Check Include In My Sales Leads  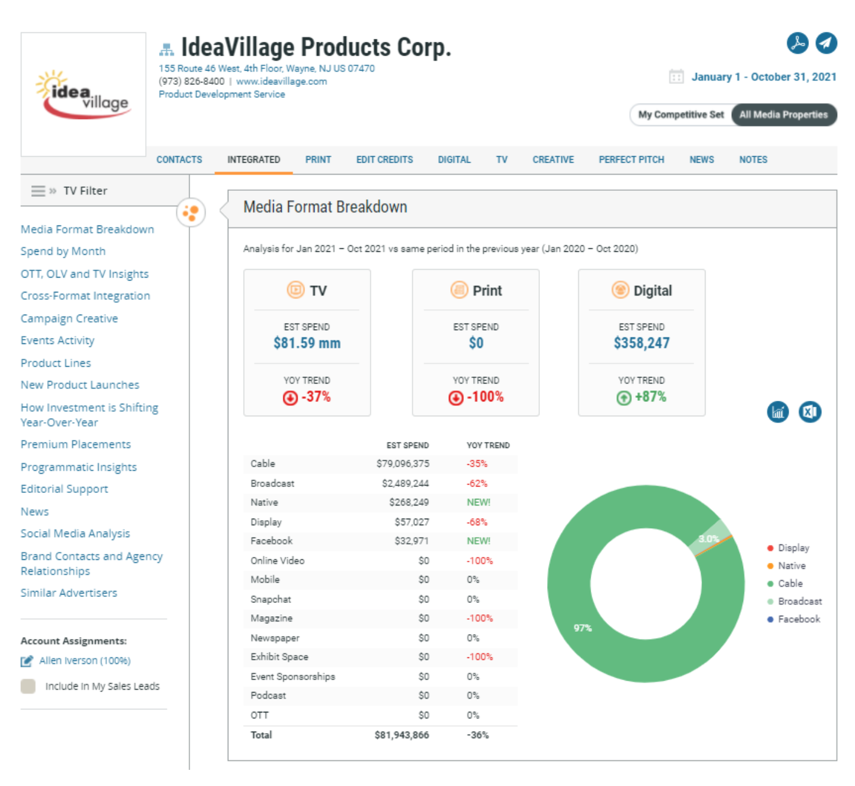click(x=28, y=686)
